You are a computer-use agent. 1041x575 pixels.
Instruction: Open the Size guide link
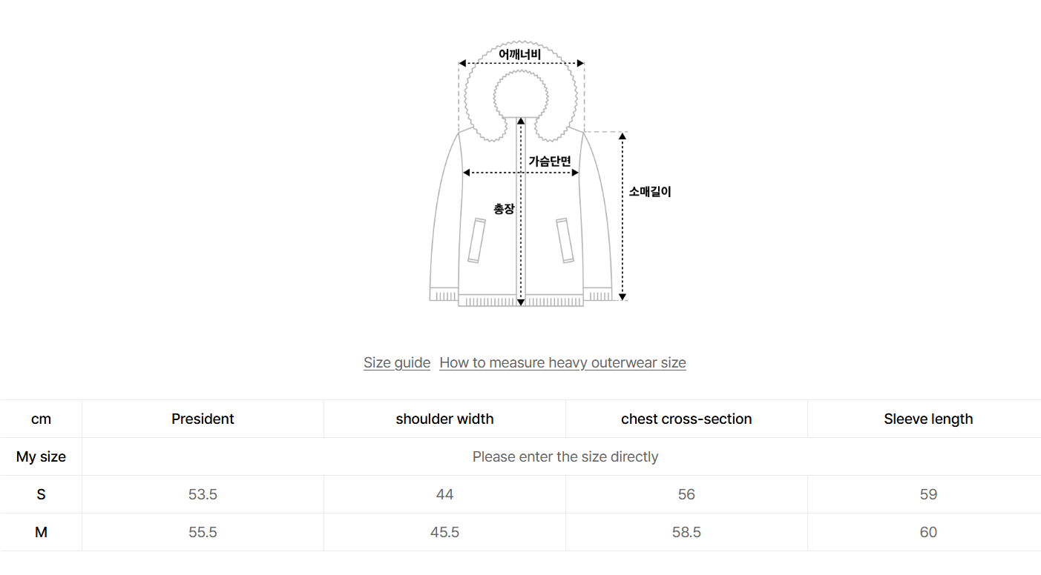point(397,362)
